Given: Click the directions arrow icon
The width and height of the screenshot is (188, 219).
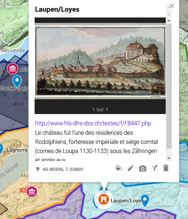Looking at the screenshot, I should [154, 168].
